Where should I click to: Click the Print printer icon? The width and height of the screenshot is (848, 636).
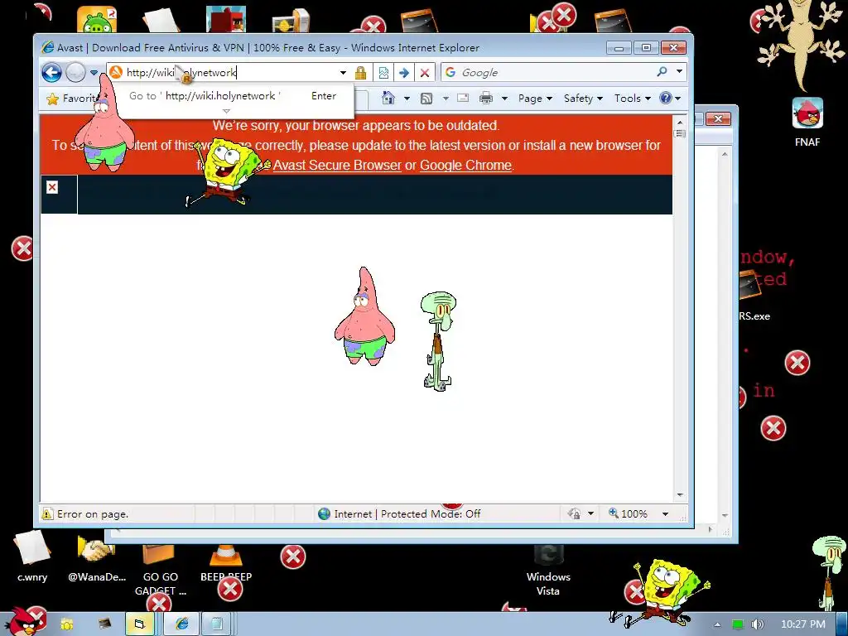tap(486, 98)
